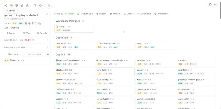Open the npm page icon for @vue/cli-plugin-babel
This screenshot has height=109, width=221.
click(26, 23)
